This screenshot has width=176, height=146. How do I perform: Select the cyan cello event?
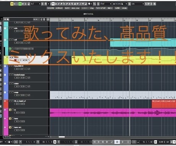click(143, 43)
